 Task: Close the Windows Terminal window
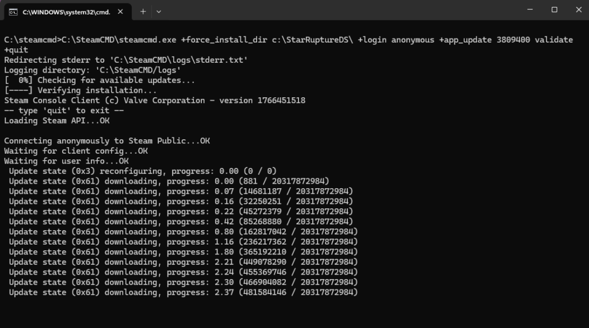tap(576, 10)
